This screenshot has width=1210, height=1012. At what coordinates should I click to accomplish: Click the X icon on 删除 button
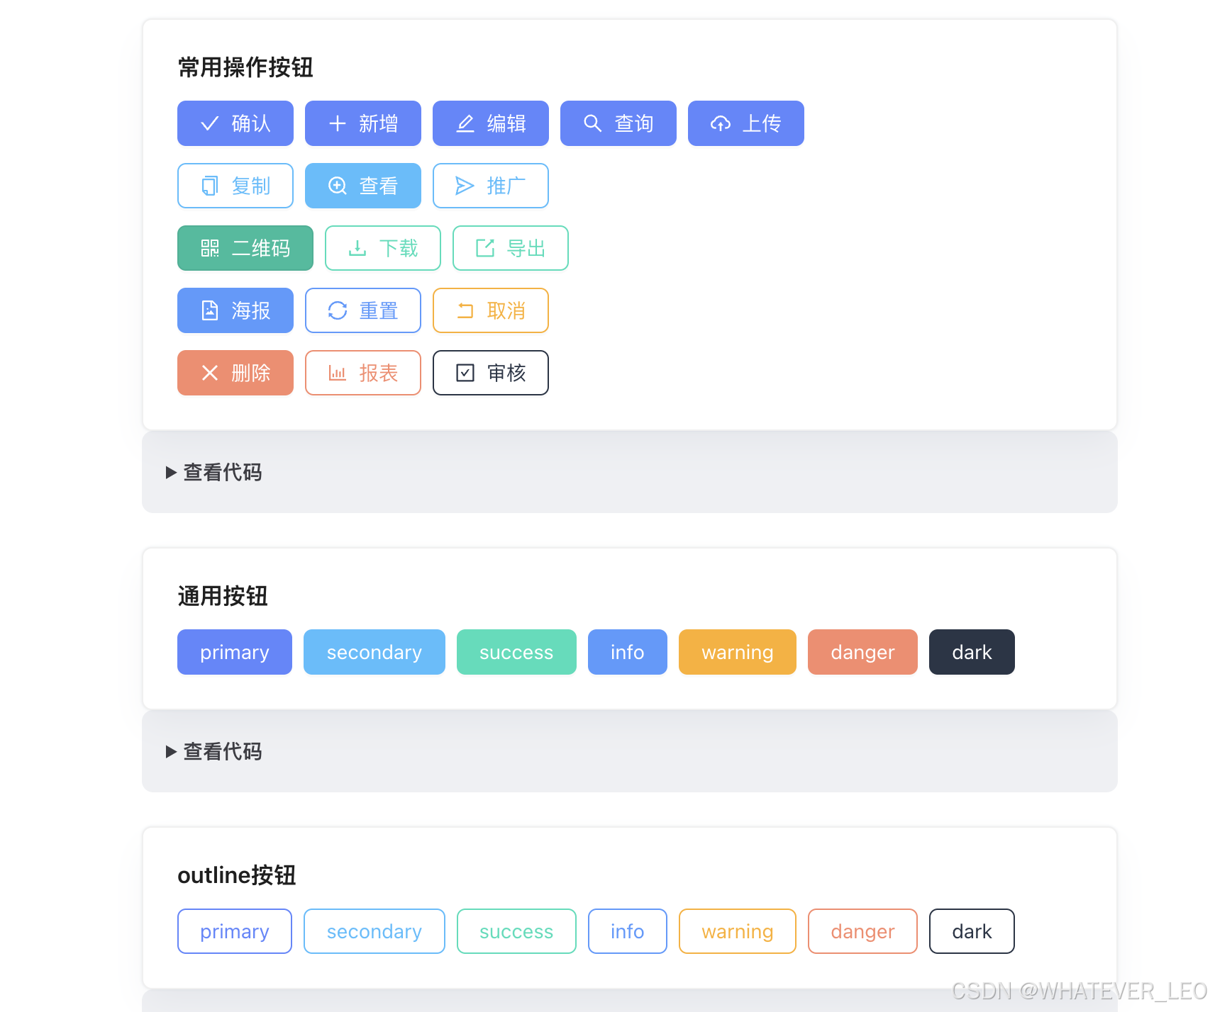(210, 373)
